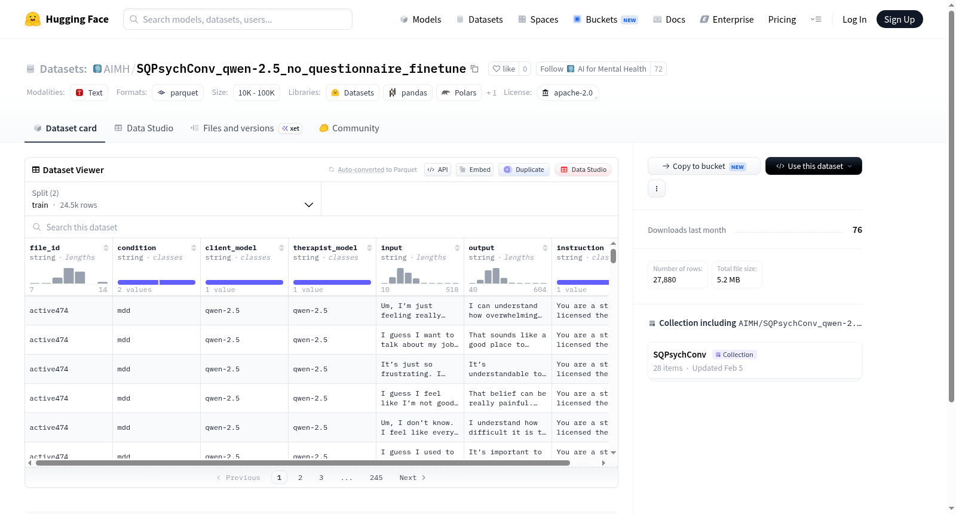This screenshot has width=956, height=514.
Task: Click the Dataset Viewer table icon
Action: pyautogui.click(x=36, y=170)
